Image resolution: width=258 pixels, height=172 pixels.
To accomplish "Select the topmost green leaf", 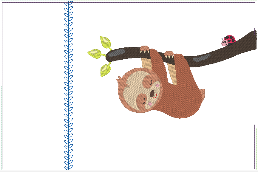I will (x=105, y=41).
